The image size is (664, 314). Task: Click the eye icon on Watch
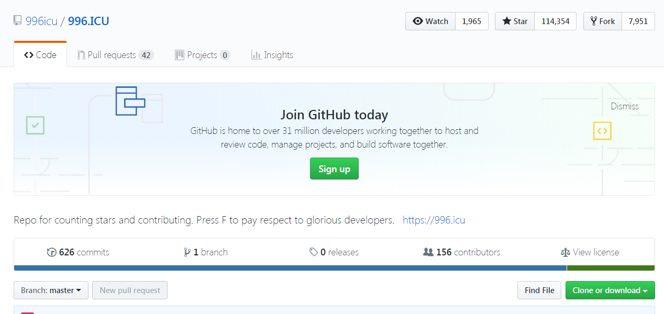pyautogui.click(x=418, y=21)
